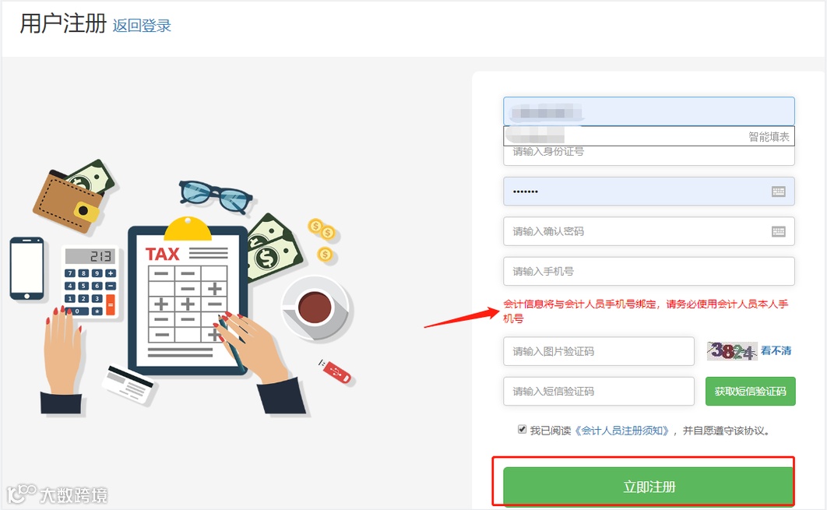Focus the 请输入图片验证码 input field
This screenshot has height=510, width=827.
point(599,351)
